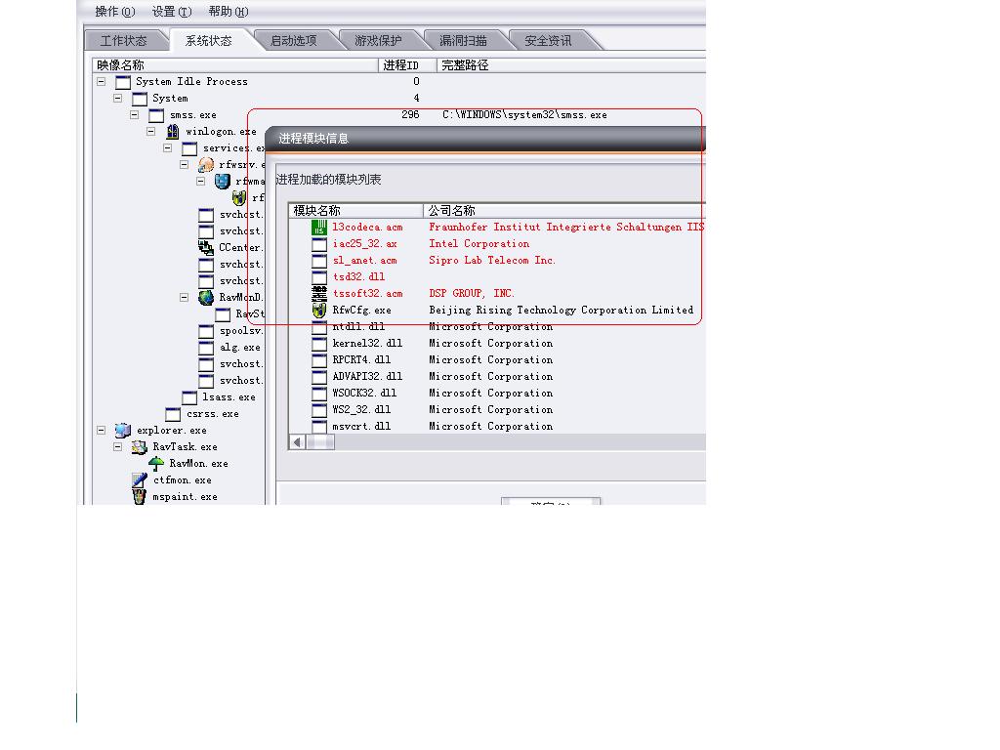Open the 操作(O) menu
This screenshot has height=750, width=1000.
click(x=115, y=12)
